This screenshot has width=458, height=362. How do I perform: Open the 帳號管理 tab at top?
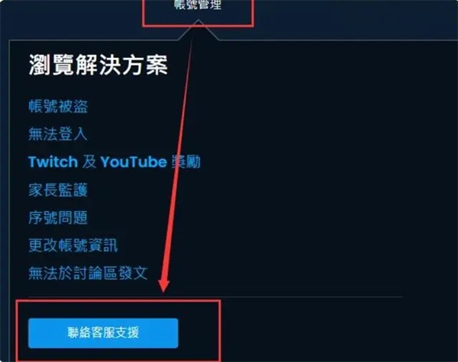pos(198,5)
